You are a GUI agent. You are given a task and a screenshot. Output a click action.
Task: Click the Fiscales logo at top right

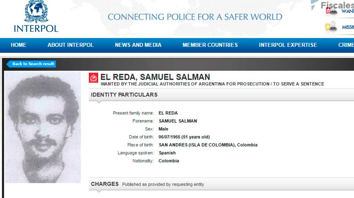335,5
